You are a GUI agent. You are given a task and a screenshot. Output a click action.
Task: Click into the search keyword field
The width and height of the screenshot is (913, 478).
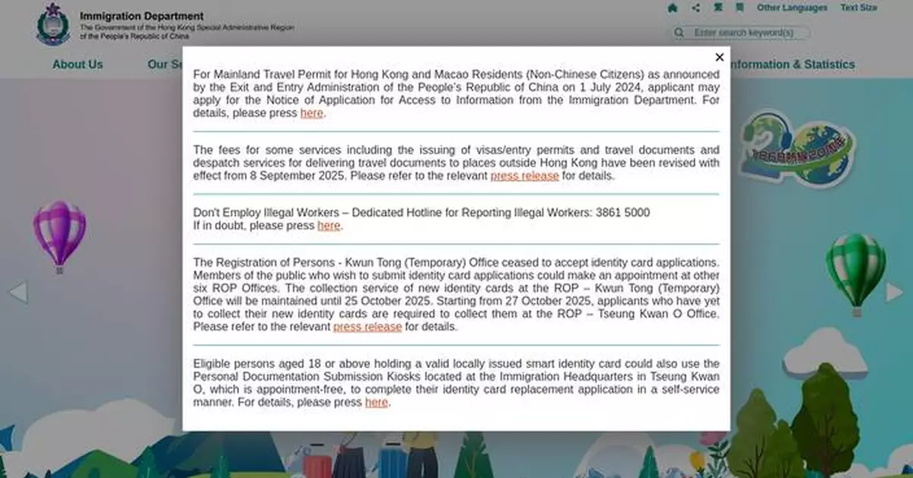pyautogui.click(x=749, y=33)
